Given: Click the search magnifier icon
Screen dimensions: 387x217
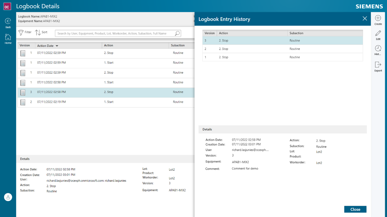Looking at the screenshot, I should 177,33.
